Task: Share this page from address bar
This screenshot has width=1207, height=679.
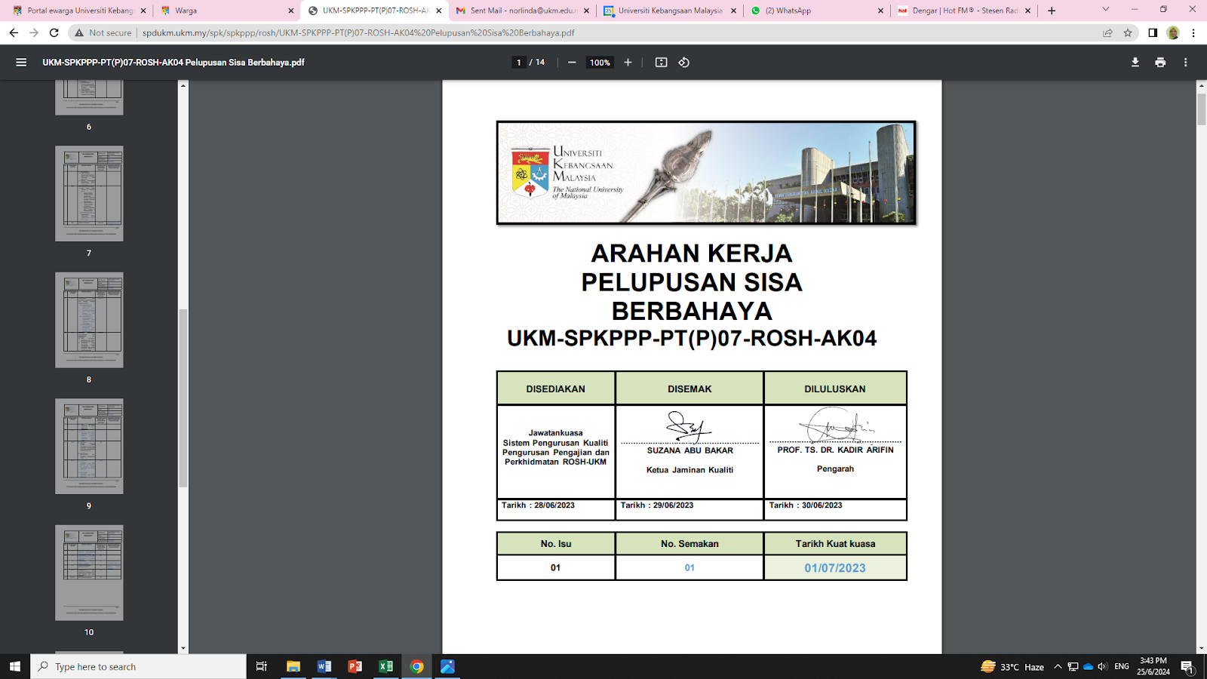Action: pyautogui.click(x=1107, y=32)
